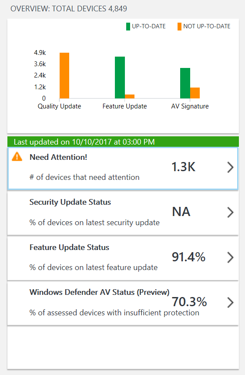Expand Feature Update Status chevron arrow
The width and height of the screenshot is (245, 375).
point(230,257)
